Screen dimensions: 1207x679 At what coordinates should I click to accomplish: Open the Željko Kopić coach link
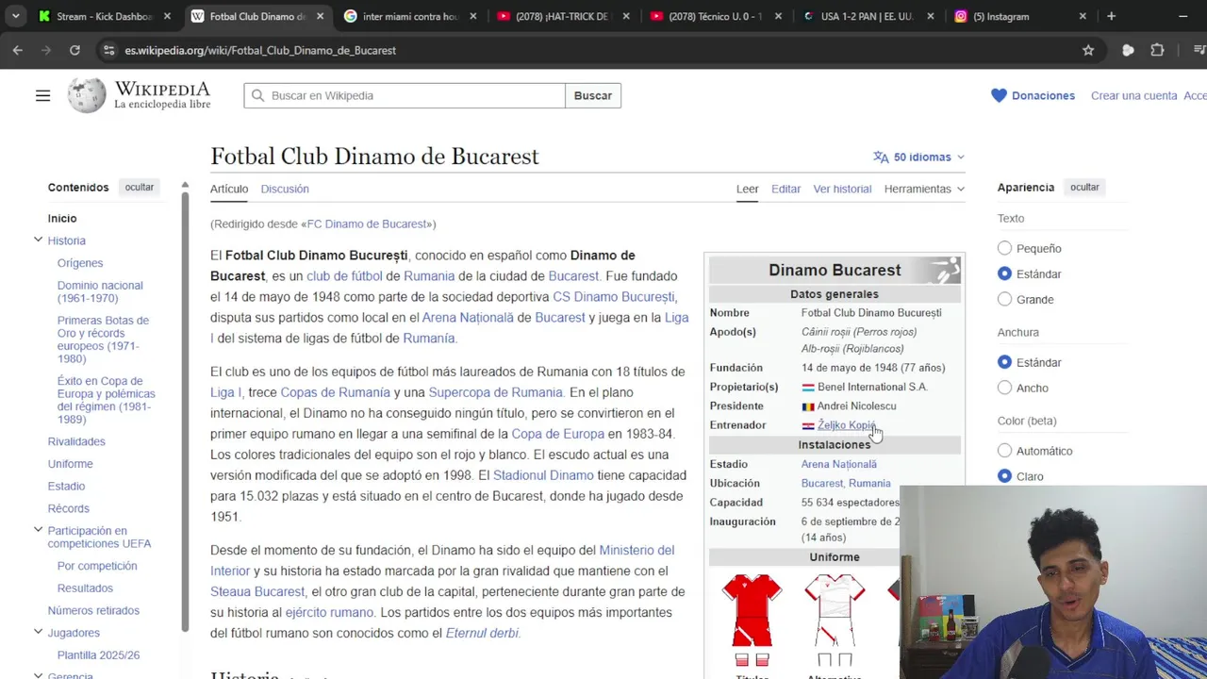click(846, 425)
